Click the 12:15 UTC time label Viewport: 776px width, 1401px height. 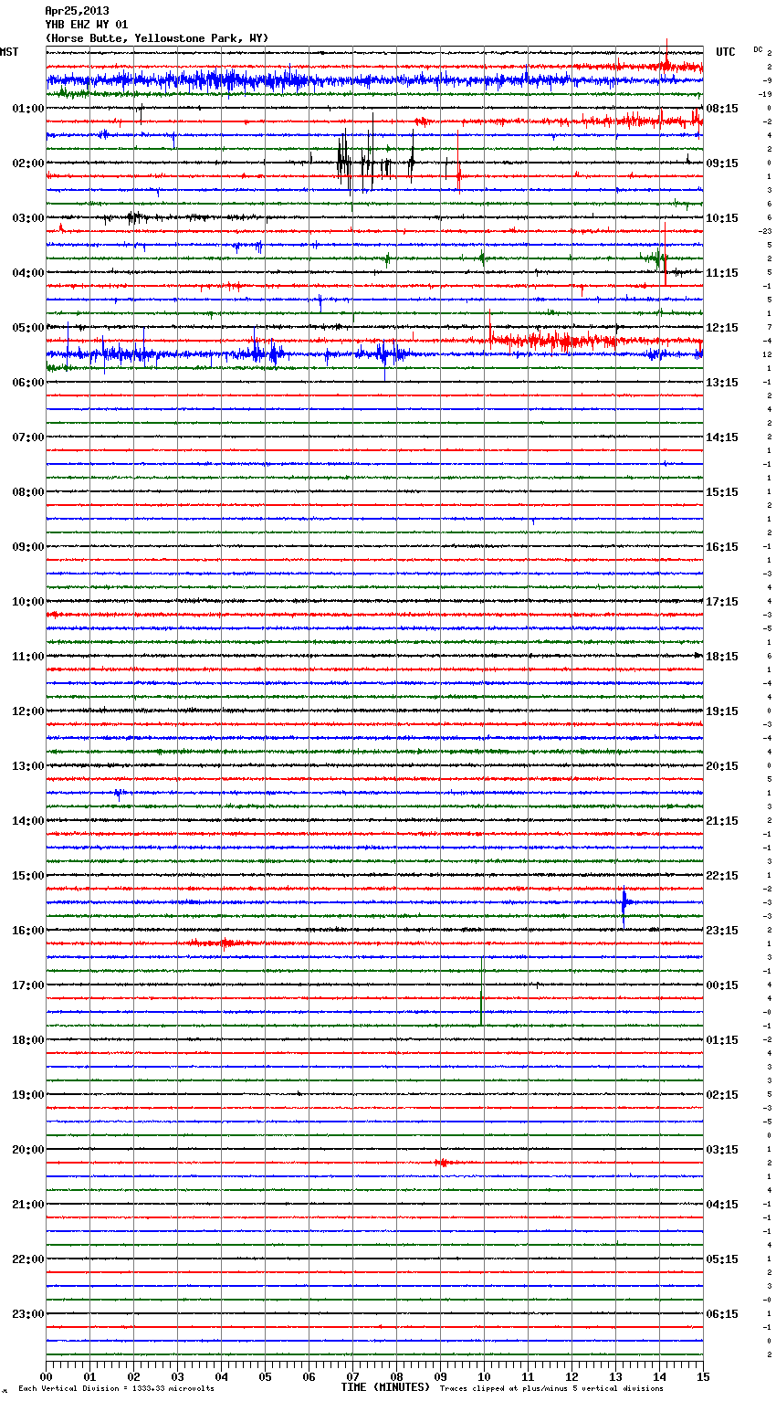(x=722, y=328)
